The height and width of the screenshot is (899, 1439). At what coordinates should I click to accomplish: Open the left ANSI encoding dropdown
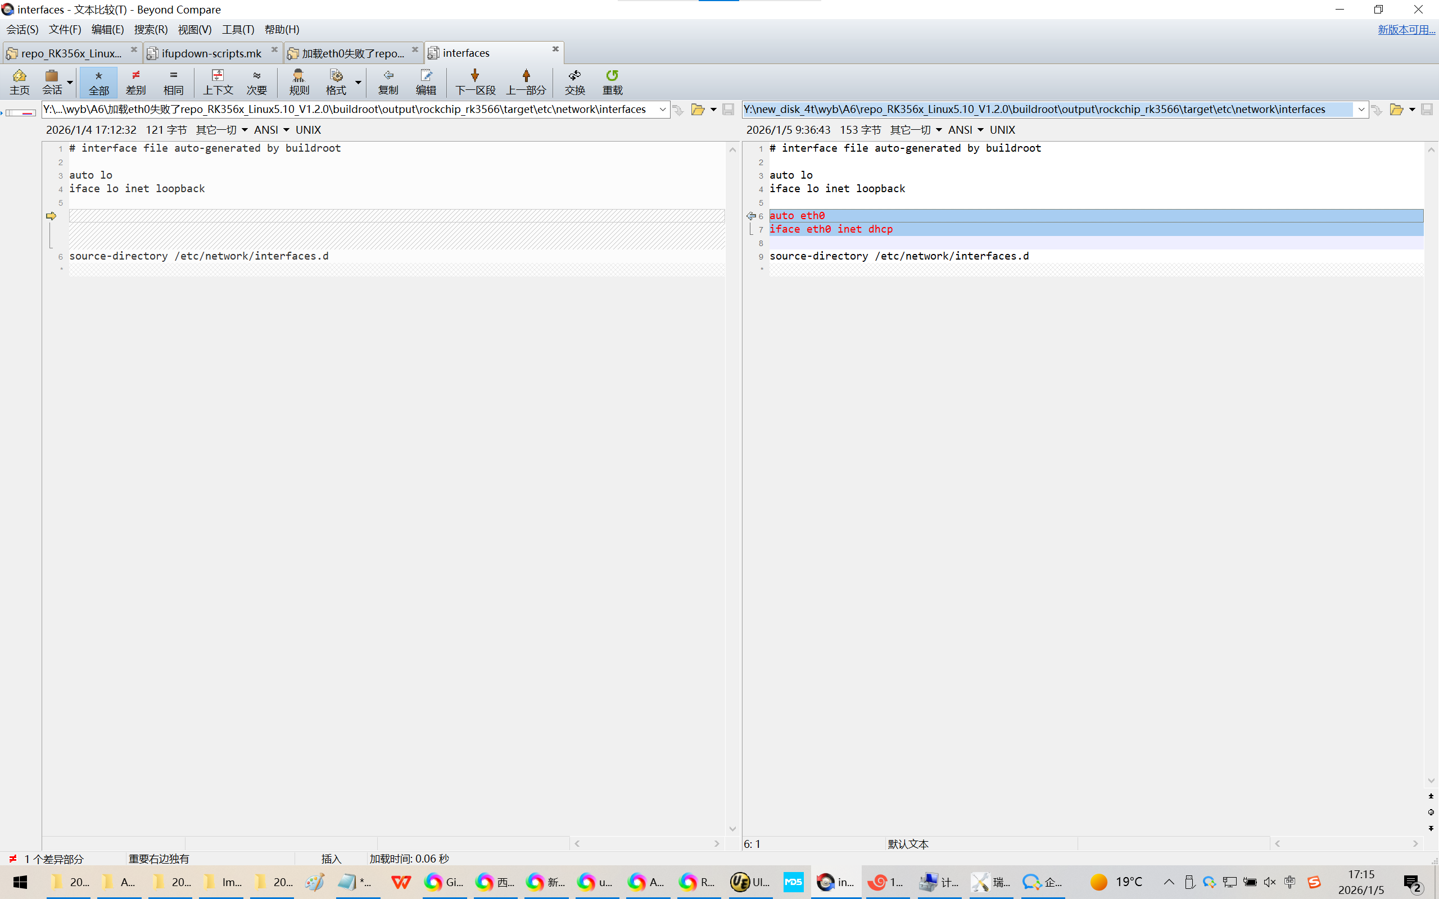[271, 130]
